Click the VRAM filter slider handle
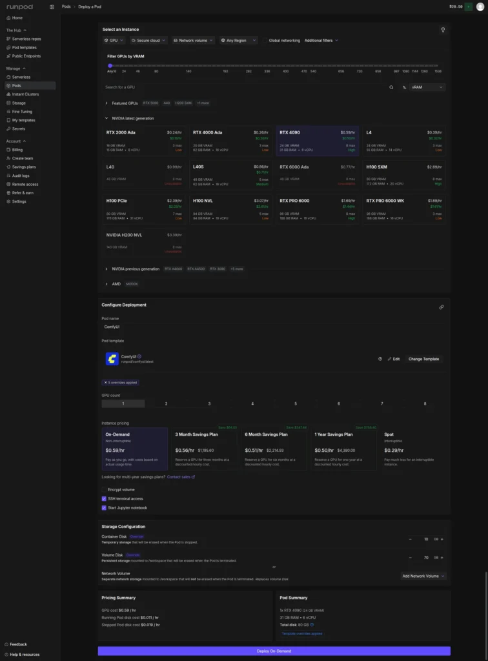 point(110,65)
